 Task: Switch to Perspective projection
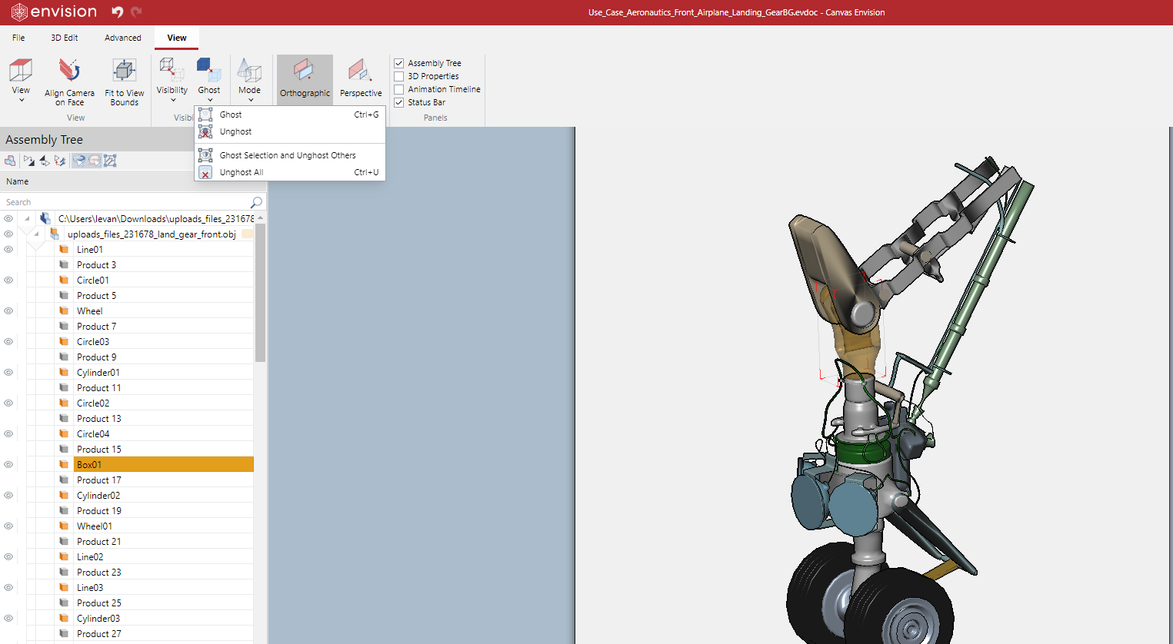point(361,79)
